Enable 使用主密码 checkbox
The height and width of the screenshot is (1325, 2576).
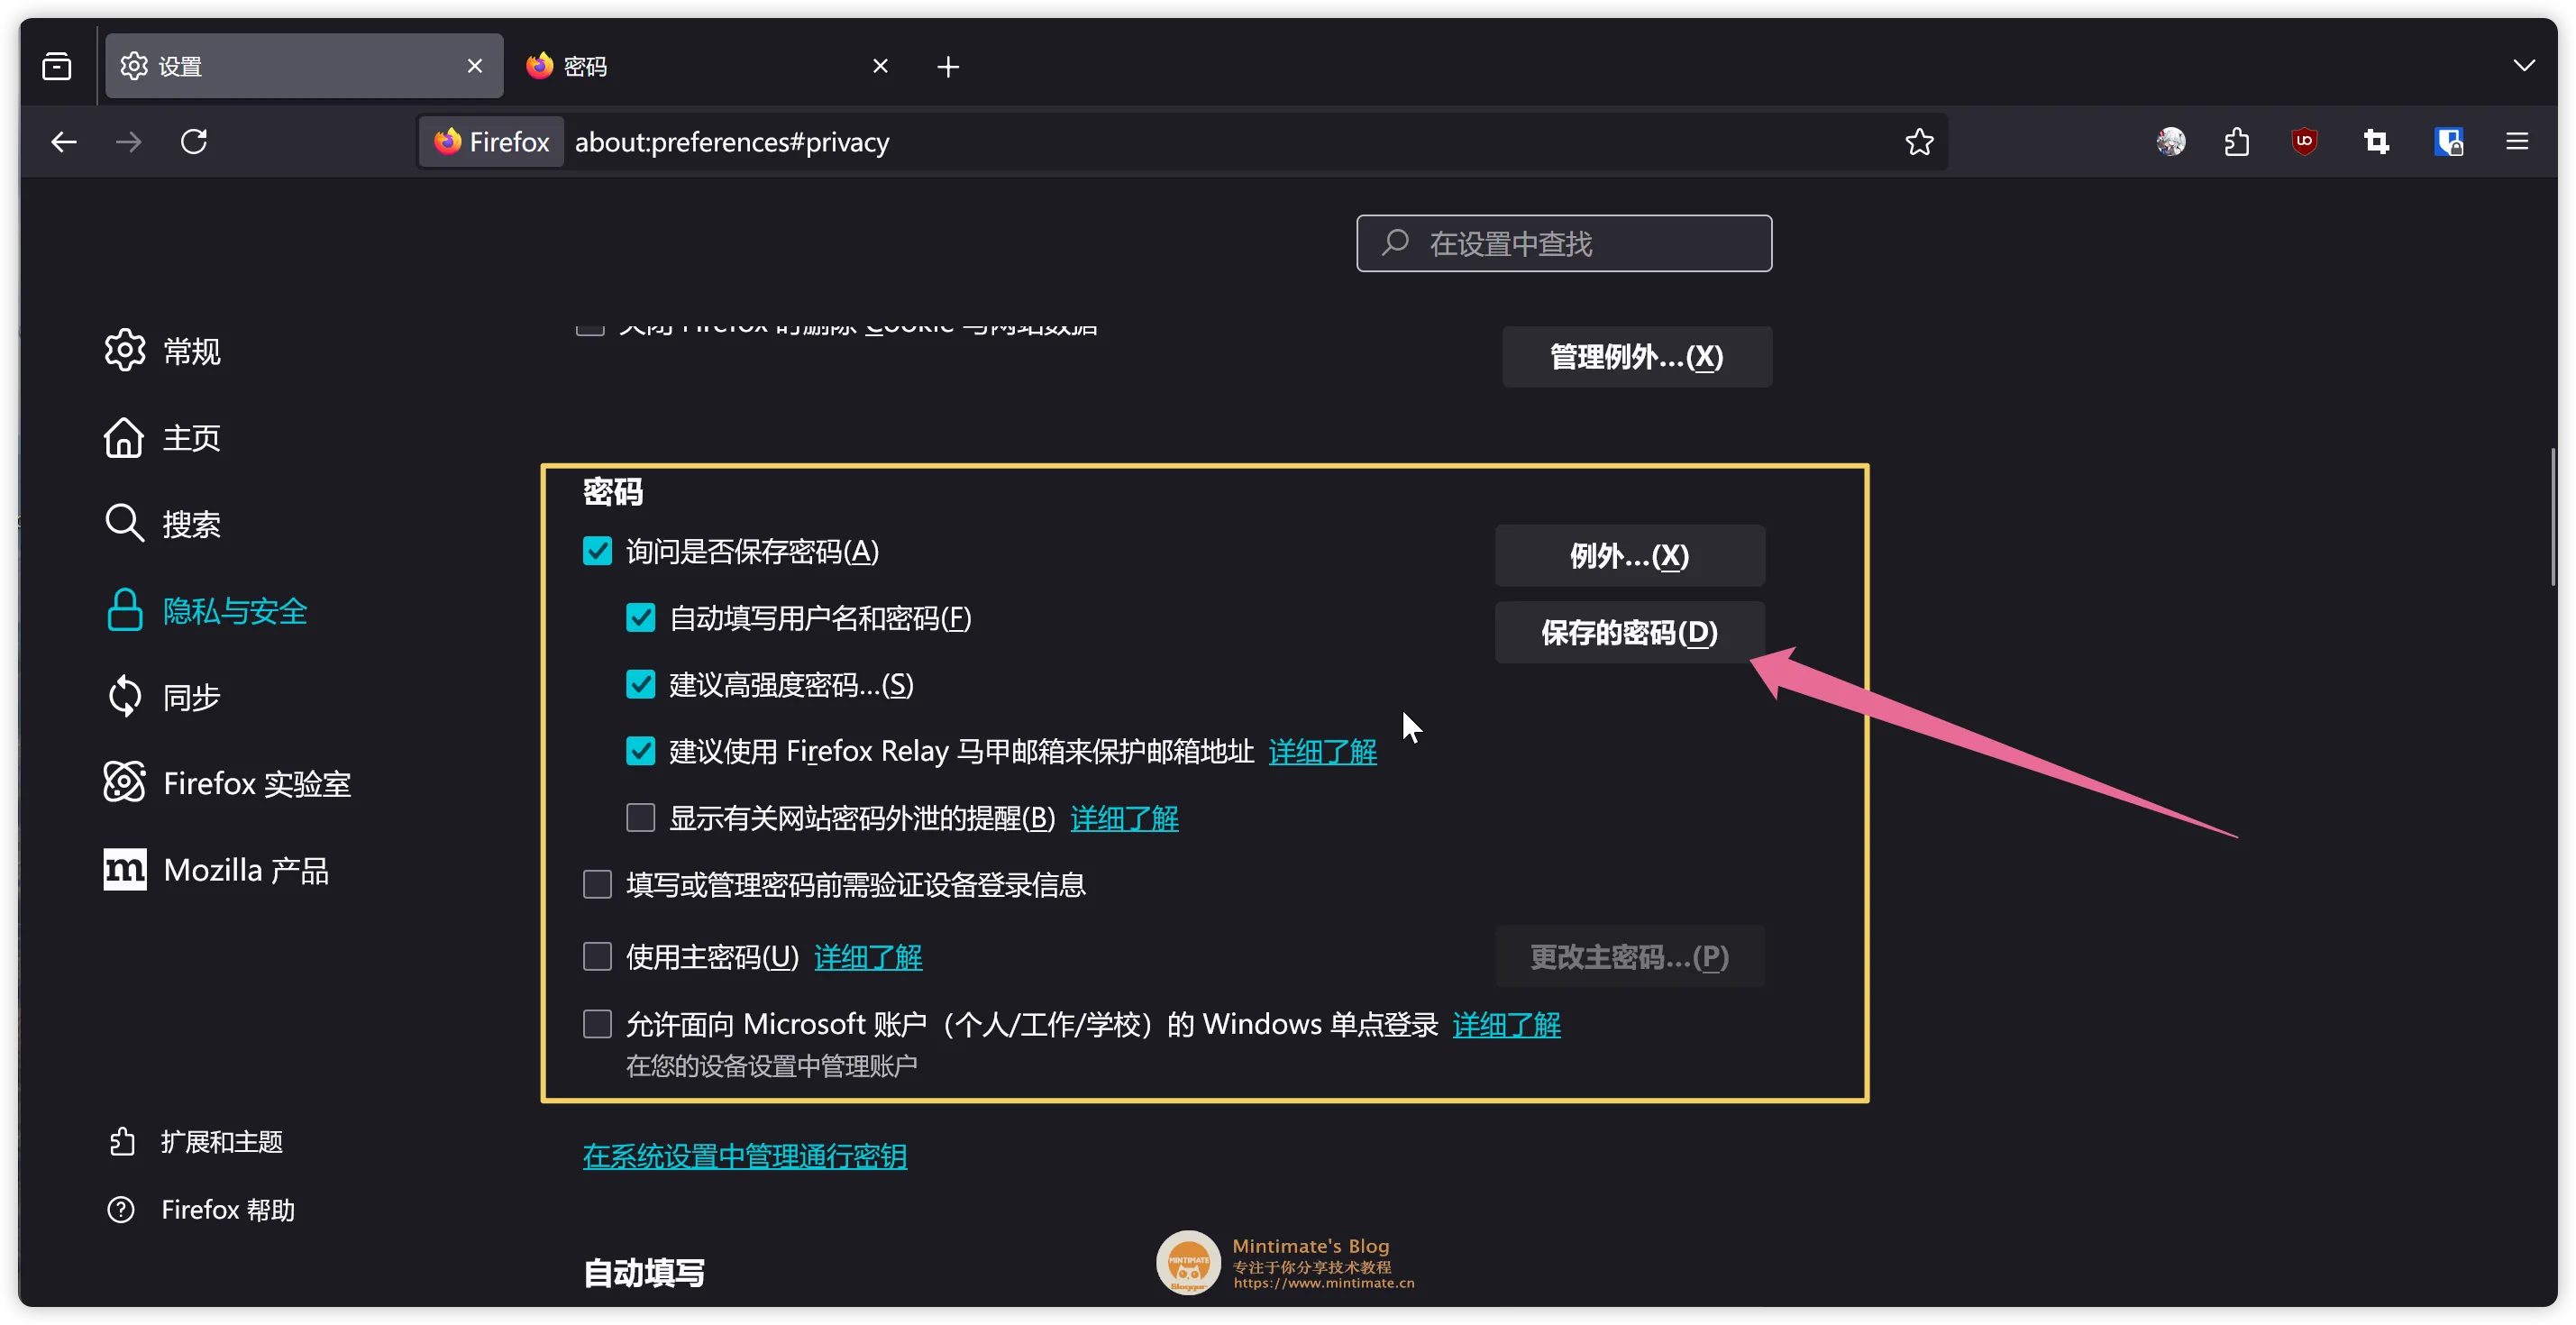point(597,957)
